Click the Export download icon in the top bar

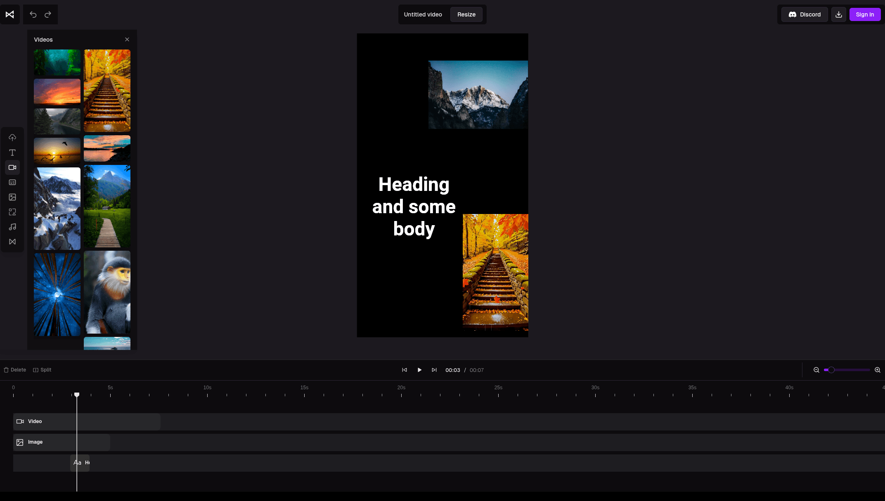(x=838, y=14)
